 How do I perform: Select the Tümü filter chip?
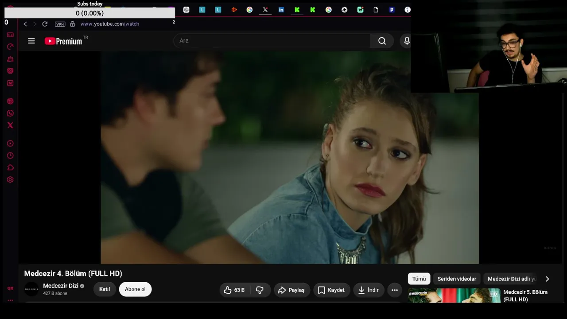pyautogui.click(x=419, y=279)
